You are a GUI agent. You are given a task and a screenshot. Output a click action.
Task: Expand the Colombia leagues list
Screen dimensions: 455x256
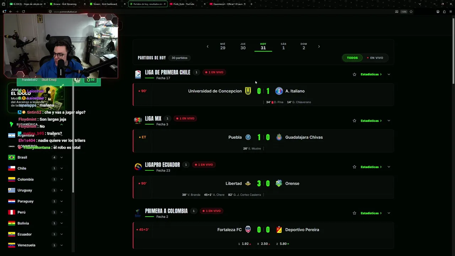coord(61,180)
